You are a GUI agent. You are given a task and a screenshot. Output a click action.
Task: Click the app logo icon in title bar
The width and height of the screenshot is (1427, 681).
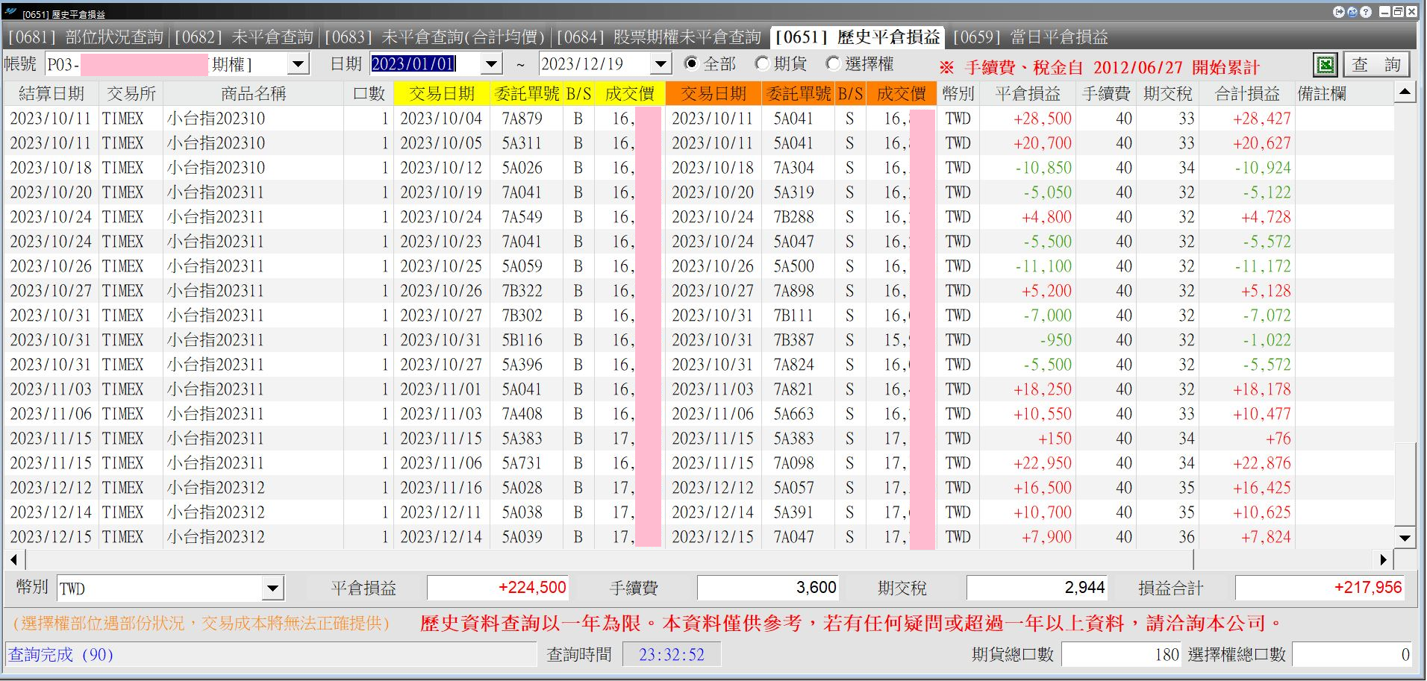coord(10,12)
